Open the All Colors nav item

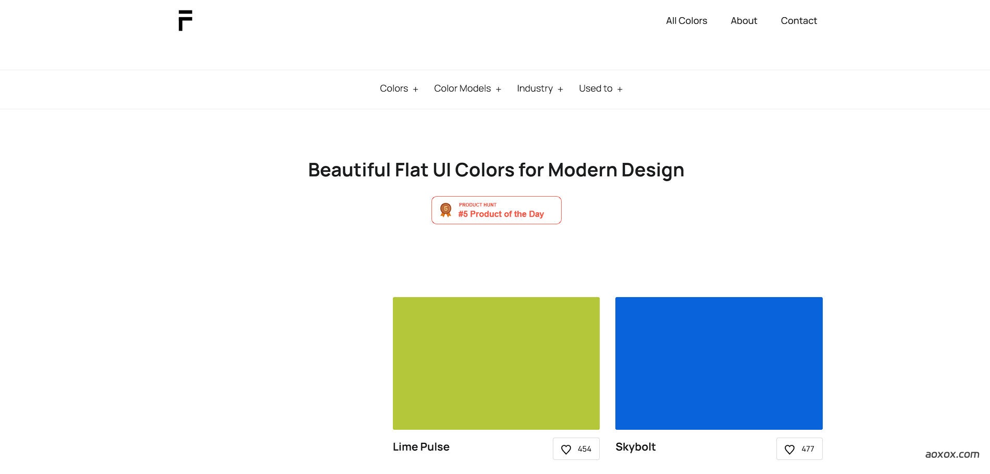686,21
